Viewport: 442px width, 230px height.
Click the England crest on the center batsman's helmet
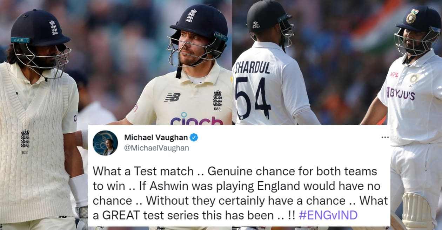point(191,16)
